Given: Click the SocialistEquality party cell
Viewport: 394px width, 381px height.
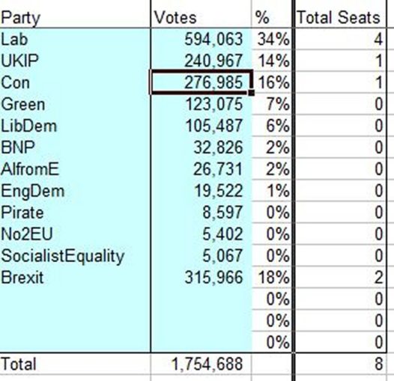Looking at the screenshot, I should pyautogui.click(x=75, y=256).
